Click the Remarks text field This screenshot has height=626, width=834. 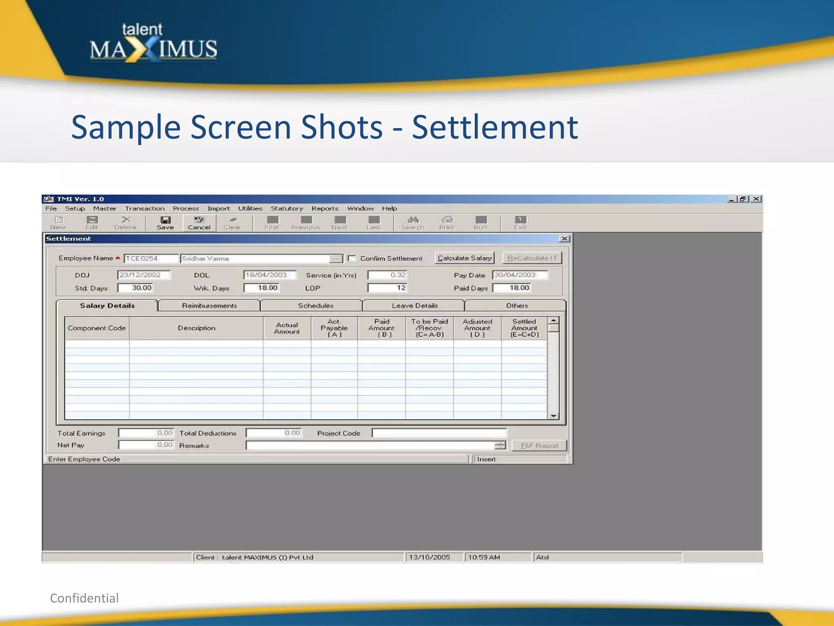pyautogui.click(x=371, y=445)
